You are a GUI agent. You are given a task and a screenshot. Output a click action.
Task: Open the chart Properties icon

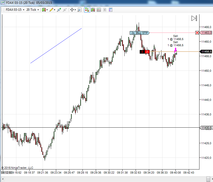click(x=111, y=10)
